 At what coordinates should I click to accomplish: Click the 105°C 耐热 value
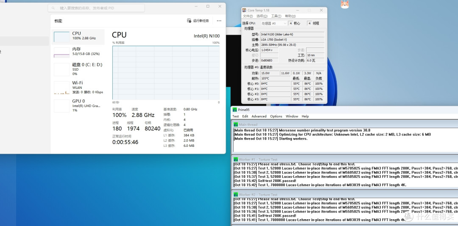point(275,78)
